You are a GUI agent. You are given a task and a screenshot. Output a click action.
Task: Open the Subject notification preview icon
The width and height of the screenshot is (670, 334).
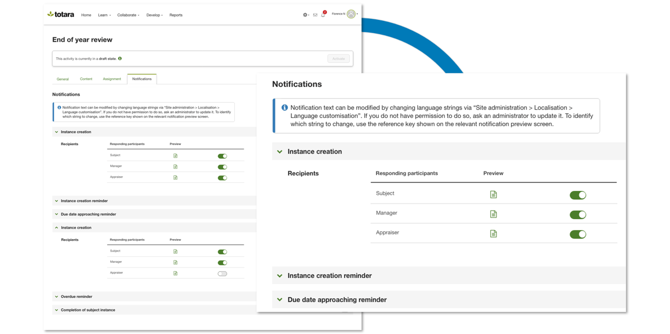coord(493,195)
